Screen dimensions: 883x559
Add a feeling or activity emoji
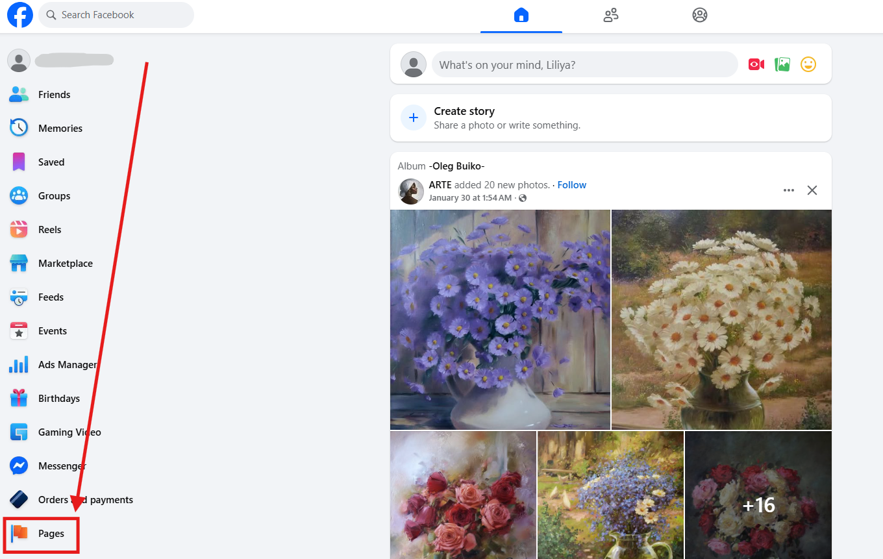[808, 64]
